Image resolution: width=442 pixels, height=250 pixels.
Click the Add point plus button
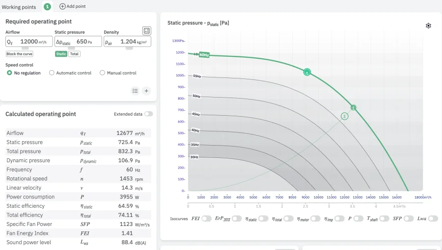[73, 6]
